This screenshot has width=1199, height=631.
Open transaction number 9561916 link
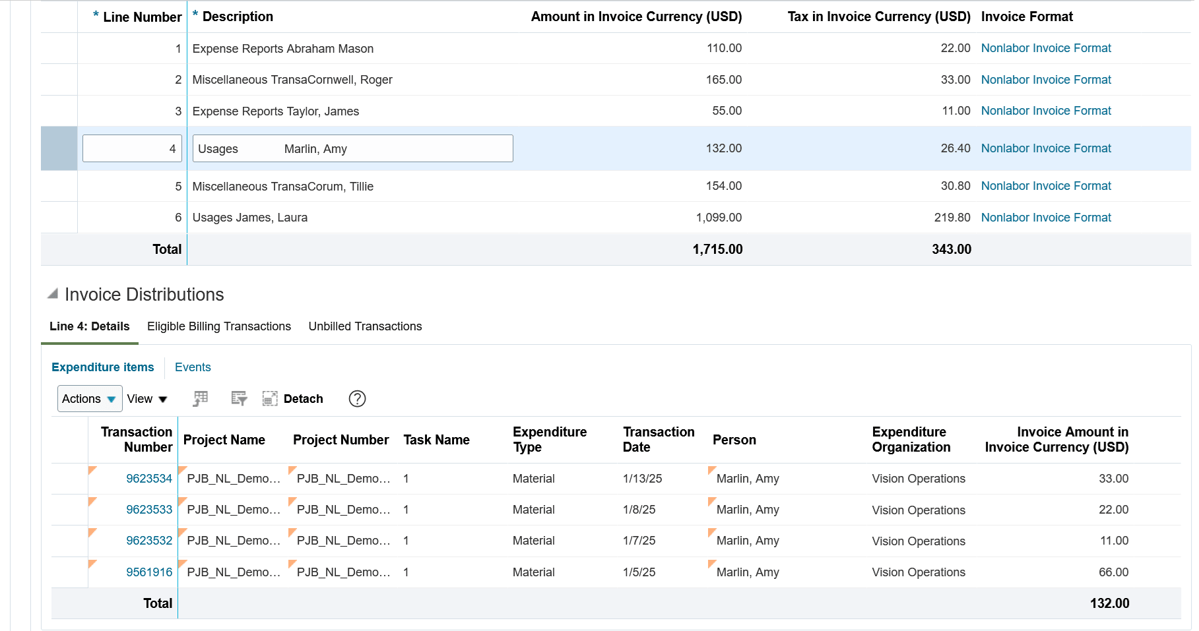149,572
